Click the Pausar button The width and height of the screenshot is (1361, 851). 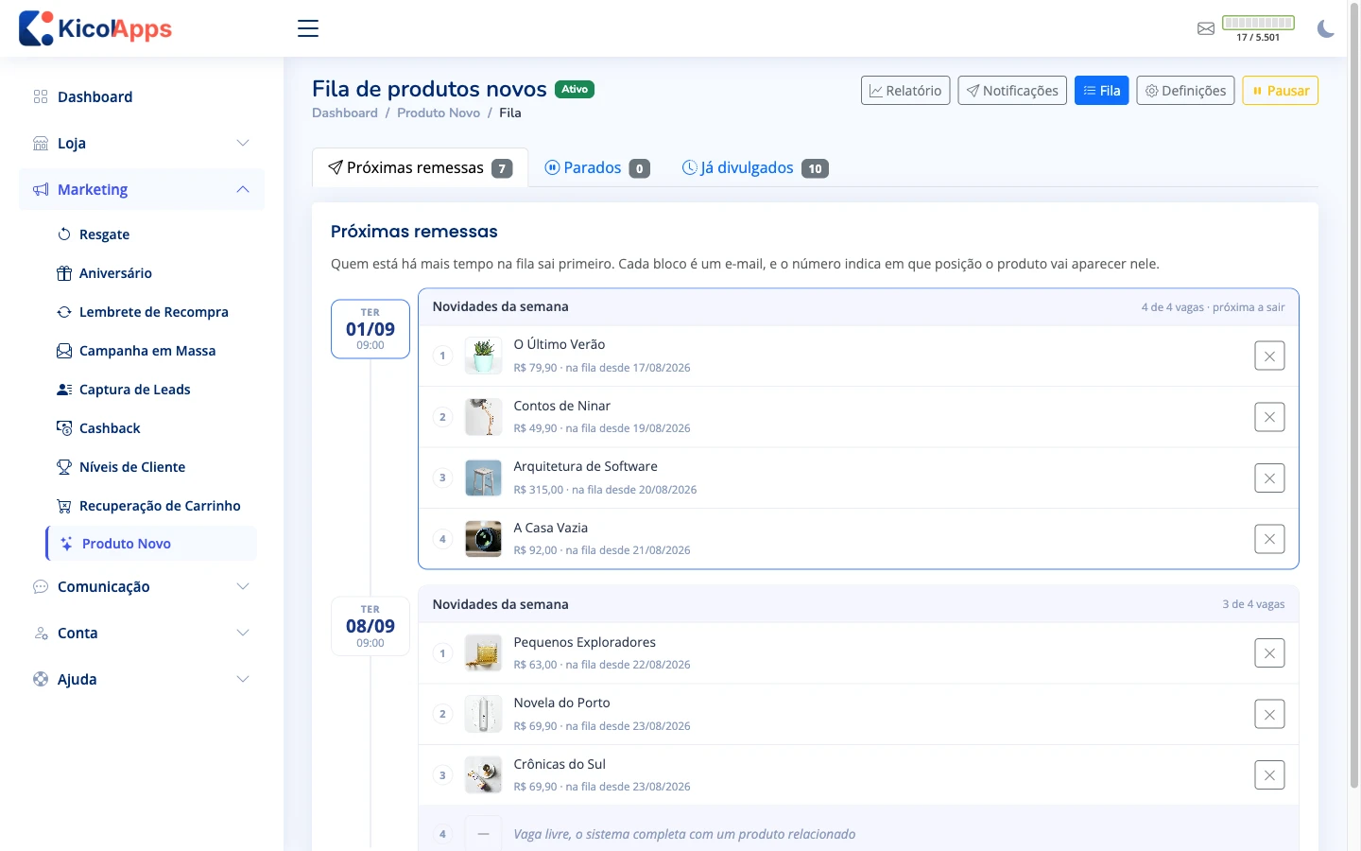(x=1281, y=91)
